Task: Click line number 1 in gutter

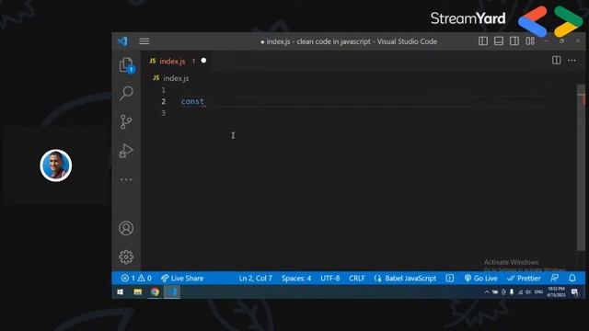Action: (164, 90)
